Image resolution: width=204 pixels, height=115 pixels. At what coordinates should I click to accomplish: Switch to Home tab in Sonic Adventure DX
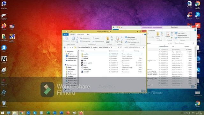tap(72, 34)
